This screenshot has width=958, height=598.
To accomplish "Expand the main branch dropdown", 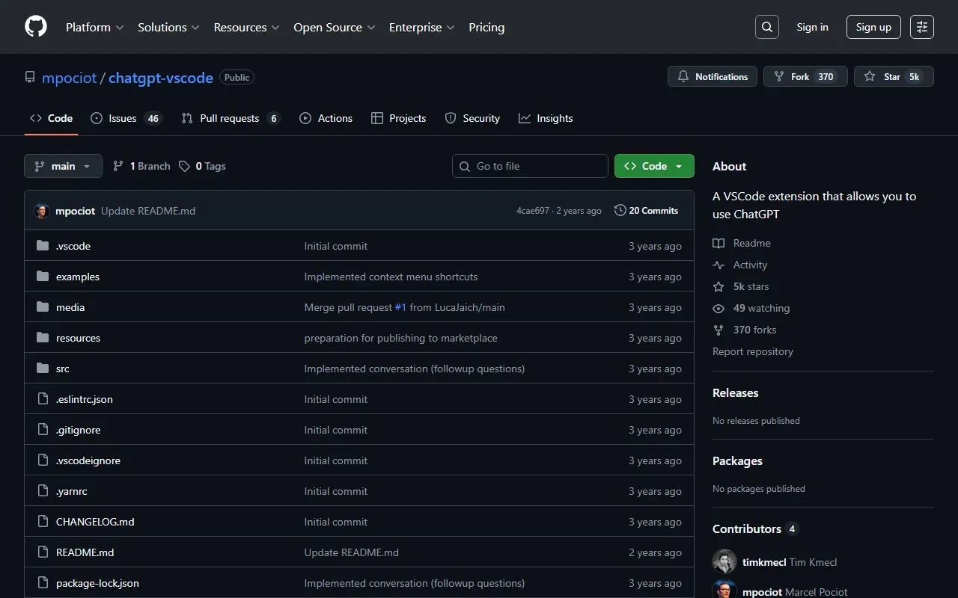I will 63,166.
